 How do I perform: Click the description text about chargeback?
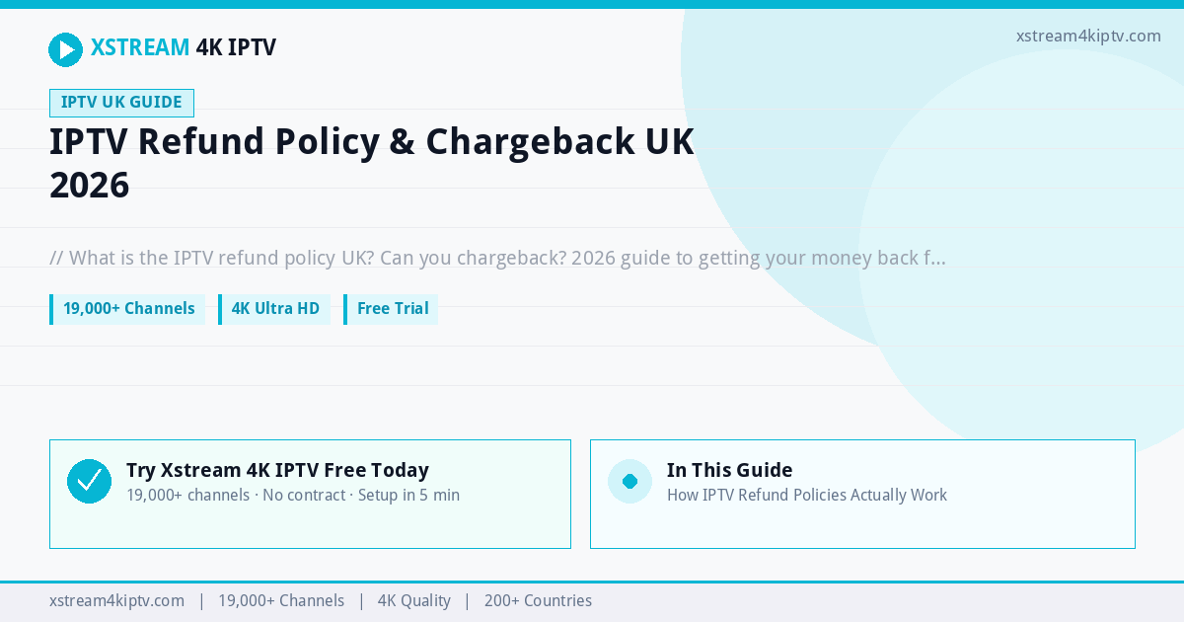point(498,259)
